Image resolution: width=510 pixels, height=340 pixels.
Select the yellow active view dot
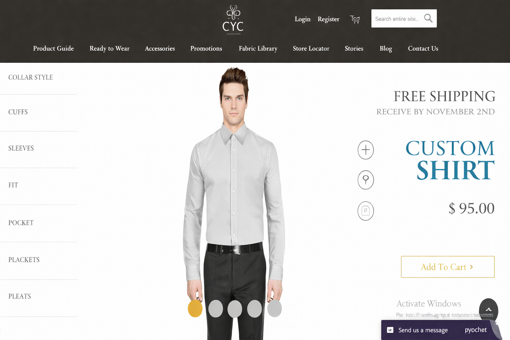tap(195, 308)
